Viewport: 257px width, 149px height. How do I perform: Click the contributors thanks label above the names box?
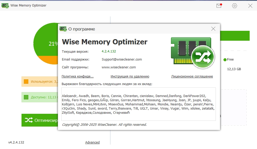point(107,84)
